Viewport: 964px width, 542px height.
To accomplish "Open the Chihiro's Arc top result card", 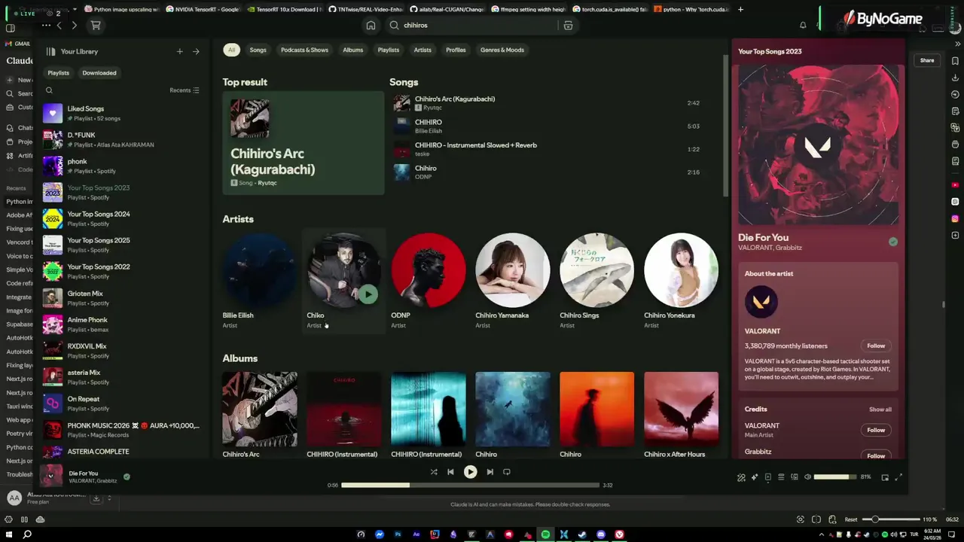I will click(x=304, y=142).
